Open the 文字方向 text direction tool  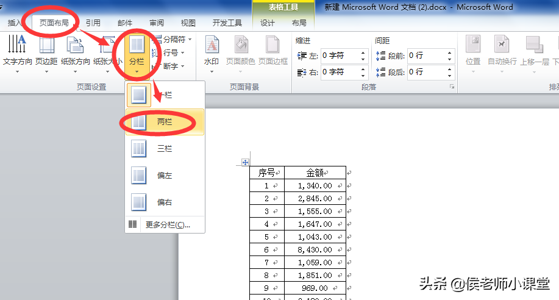click(17, 54)
